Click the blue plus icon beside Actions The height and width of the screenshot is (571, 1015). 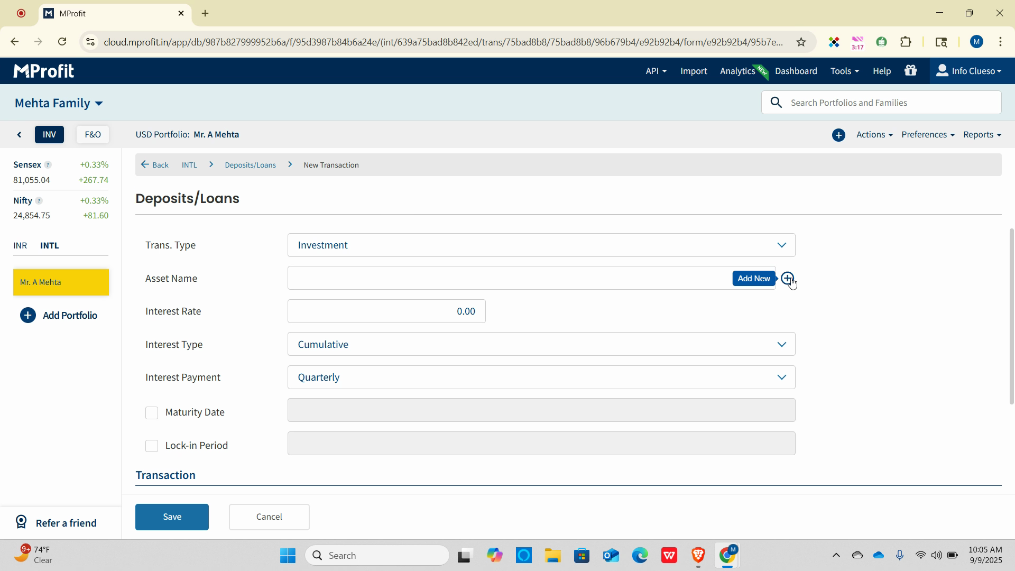coord(838,135)
